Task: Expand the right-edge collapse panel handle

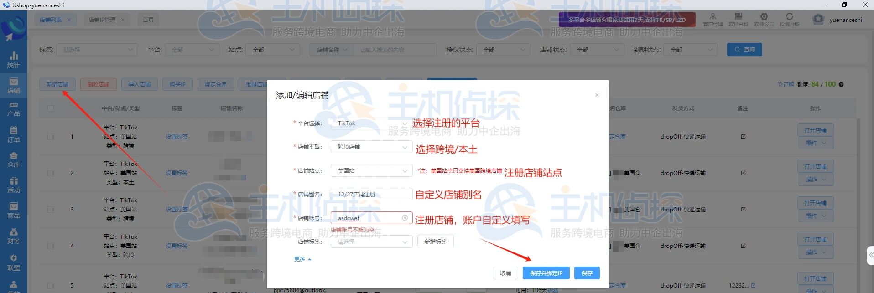Action: [870, 255]
